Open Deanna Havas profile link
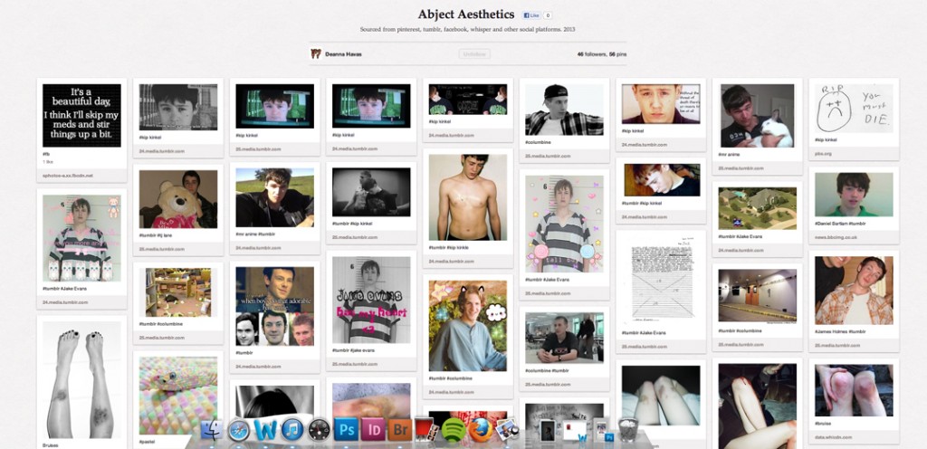The width and height of the screenshot is (927, 449). click(343, 53)
